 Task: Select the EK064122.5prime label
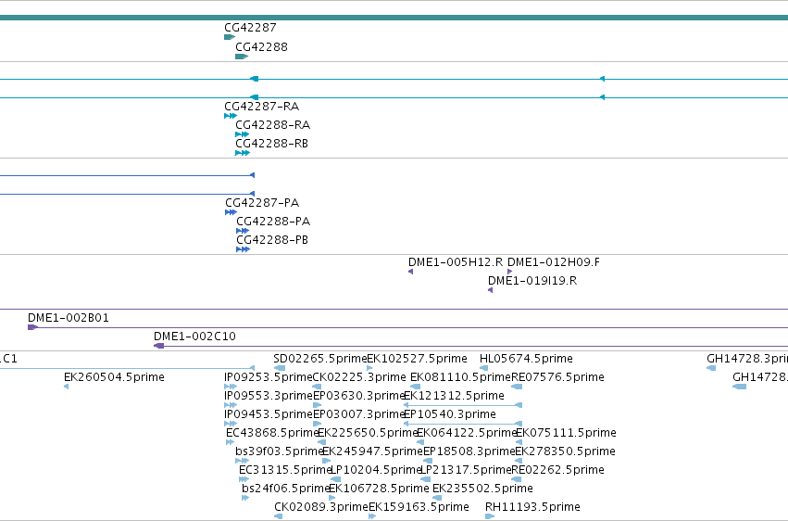click(467, 433)
